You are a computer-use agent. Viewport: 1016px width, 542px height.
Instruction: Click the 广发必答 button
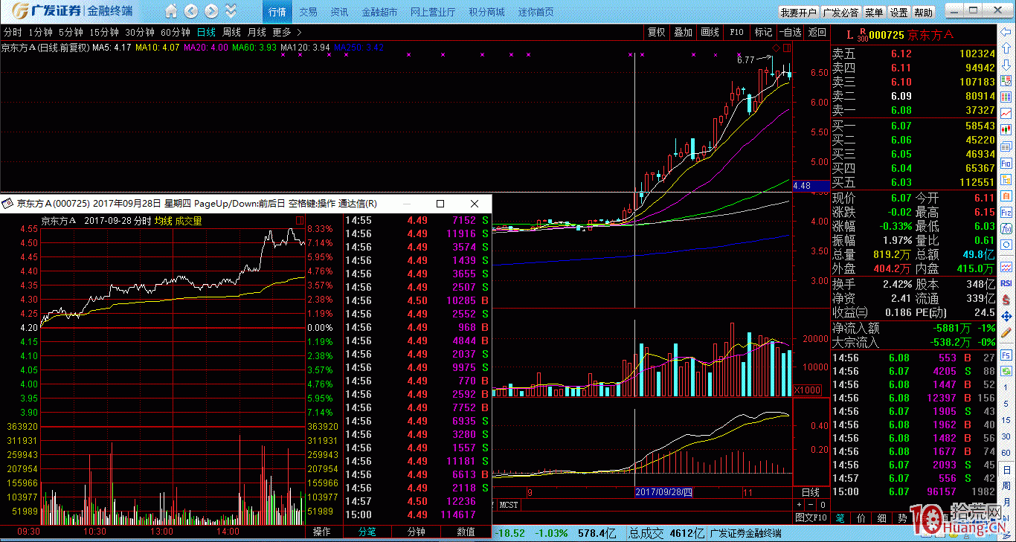click(840, 13)
